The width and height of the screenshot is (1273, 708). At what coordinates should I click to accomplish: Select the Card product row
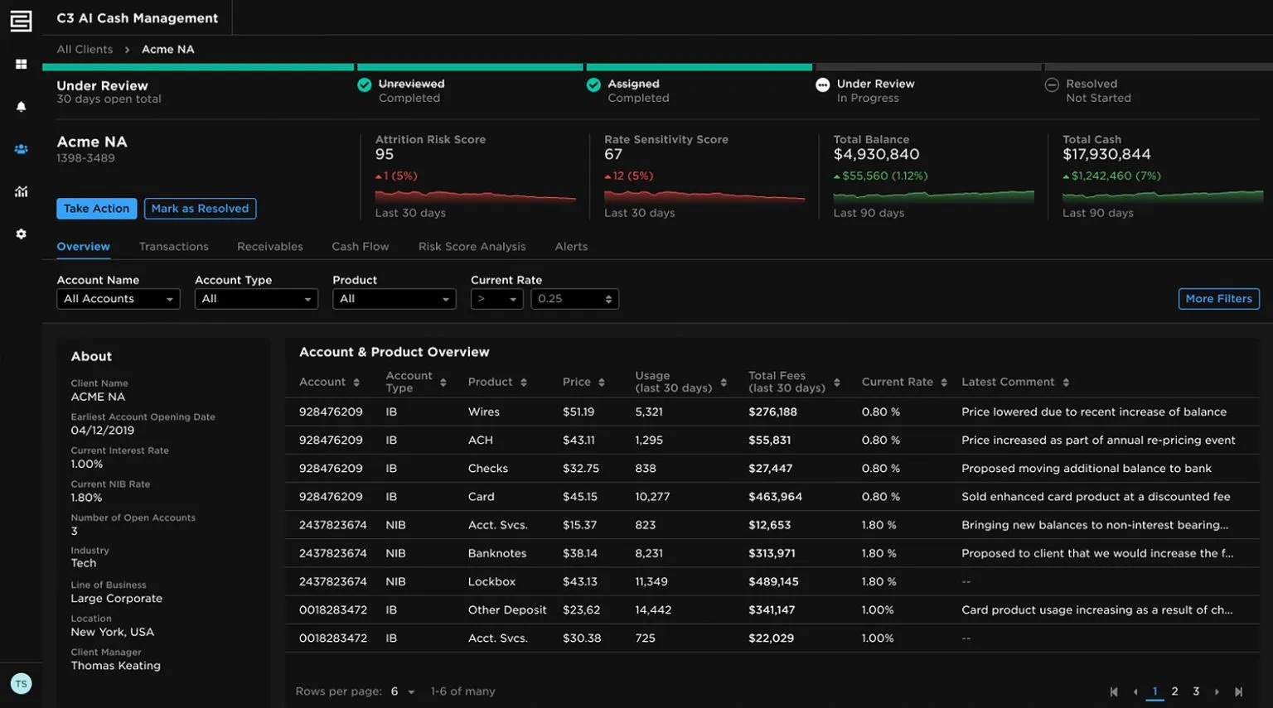(x=772, y=497)
